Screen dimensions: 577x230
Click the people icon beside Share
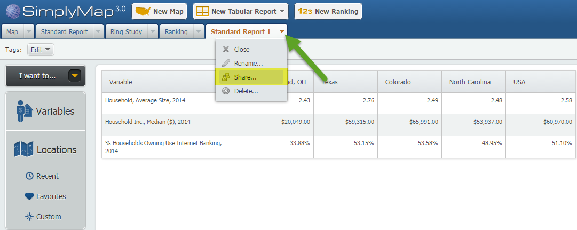[x=226, y=77]
